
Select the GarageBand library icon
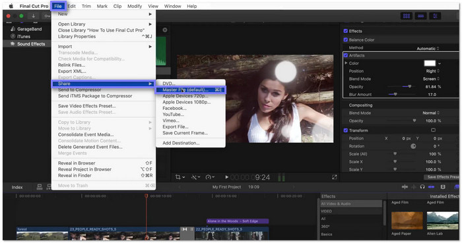click(13, 29)
